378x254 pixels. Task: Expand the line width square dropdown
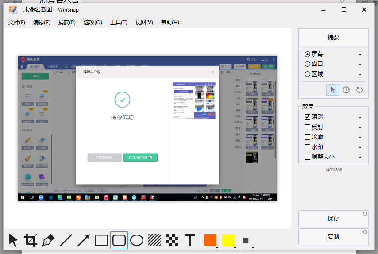click(252, 247)
